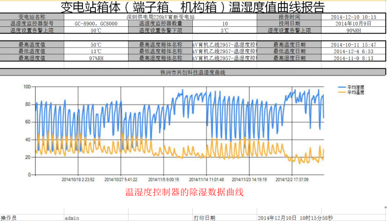
Task: Click the y-axis label 0
Action: (x=29, y=175)
